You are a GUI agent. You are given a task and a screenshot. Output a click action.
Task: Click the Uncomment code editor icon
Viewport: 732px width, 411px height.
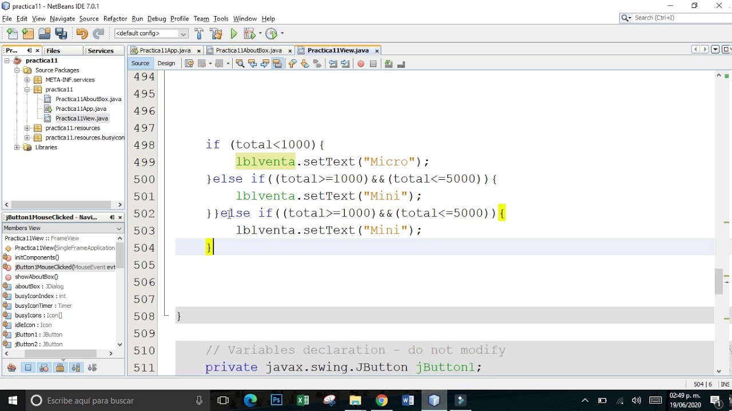401,64
